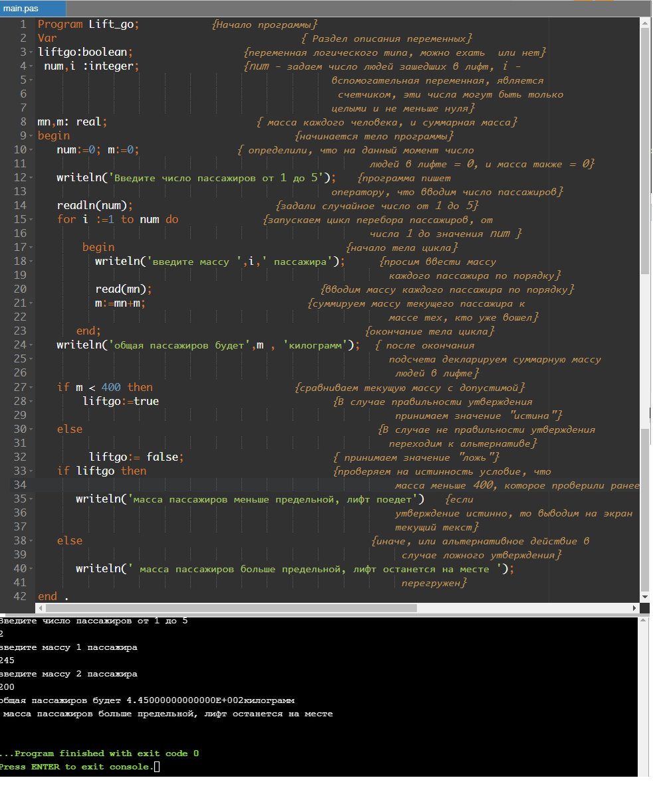Viewport: 653px width, 788px height.
Task: Click 'liftgo:boolean;' declaration
Action: pos(86,52)
